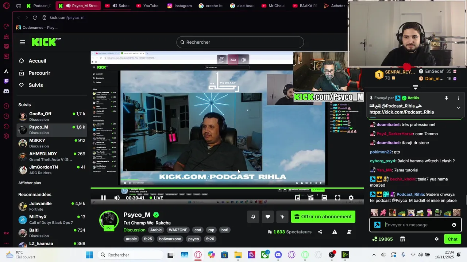Open File Explorer from taskbar
This screenshot has height=262, width=467.
(238, 255)
